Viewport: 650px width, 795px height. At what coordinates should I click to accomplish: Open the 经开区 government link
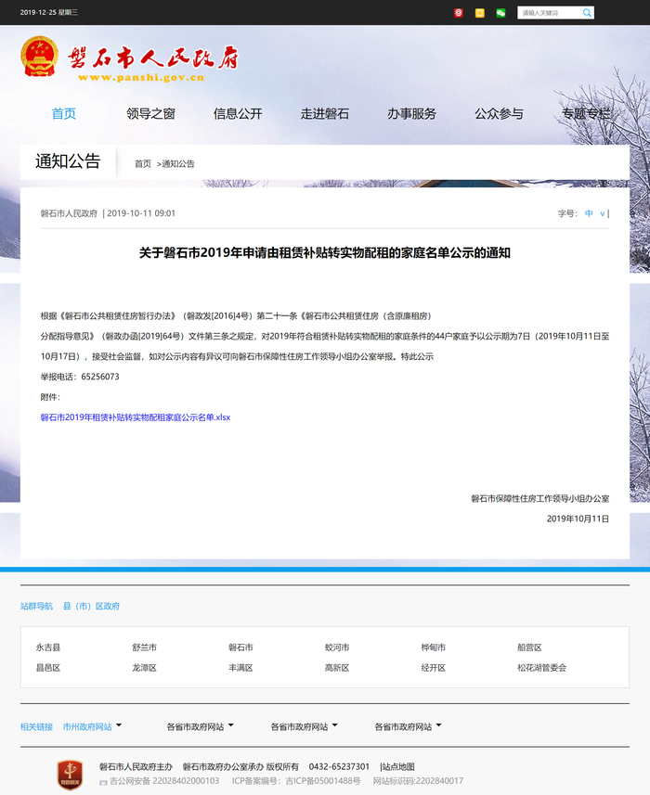[434, 668]
